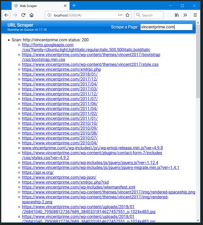Open the browser home page

point(32,15)
